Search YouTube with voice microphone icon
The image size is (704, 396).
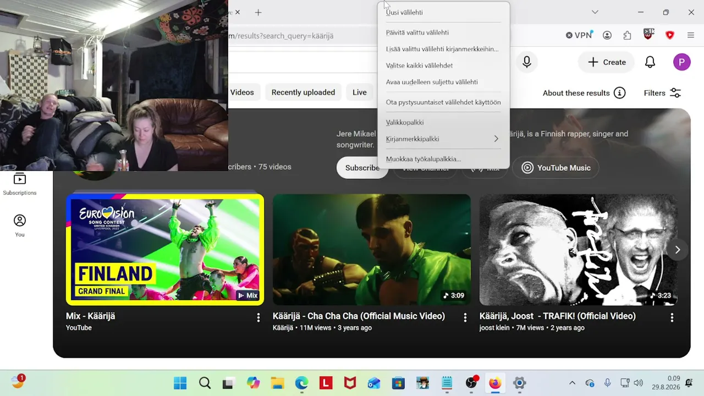pyautogui.click(x=526, y=62)
